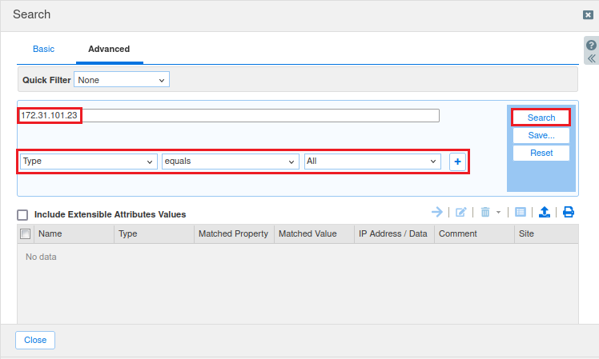Image resolution: width=599 pixels, height=359 pixels.
Task: Add a filter row with plus button
Action: 457,162
